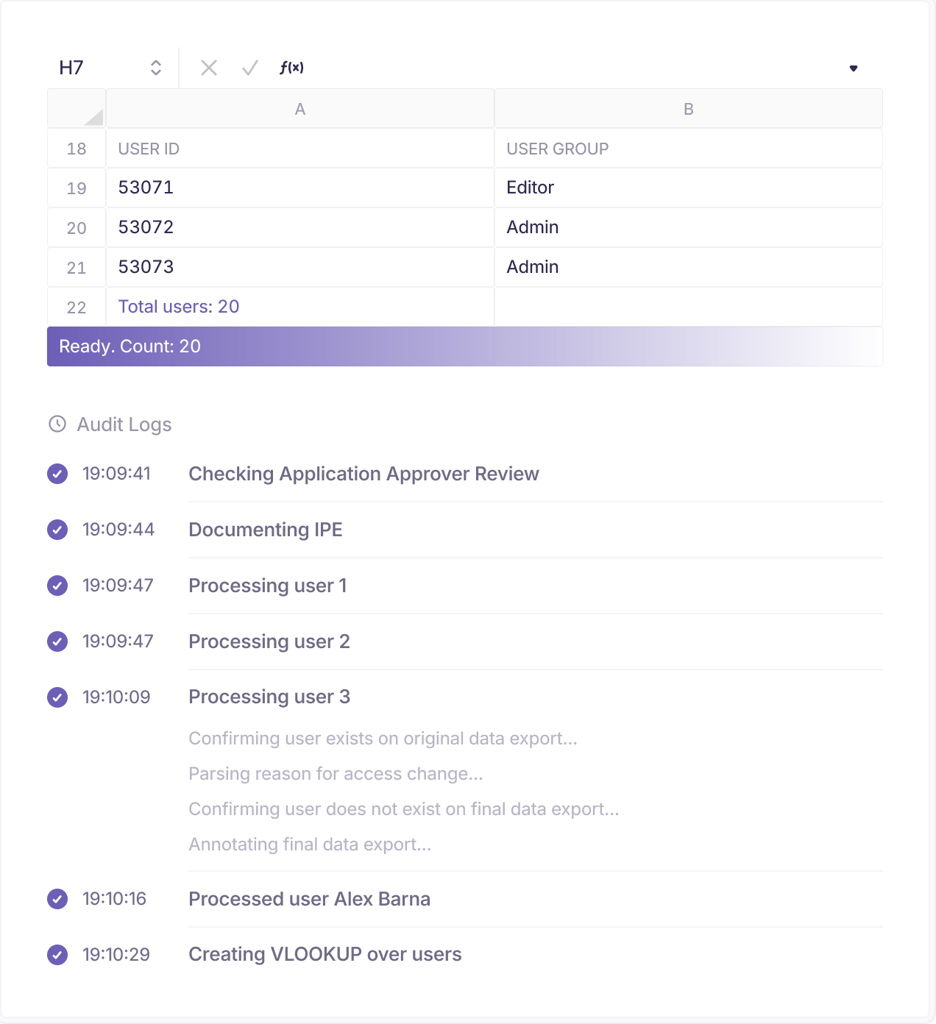This screenshot has width=936, height=1024.
Task: Click the 19:10:09 timestamp
Action: pyautogui.click(x=116, y=697)
